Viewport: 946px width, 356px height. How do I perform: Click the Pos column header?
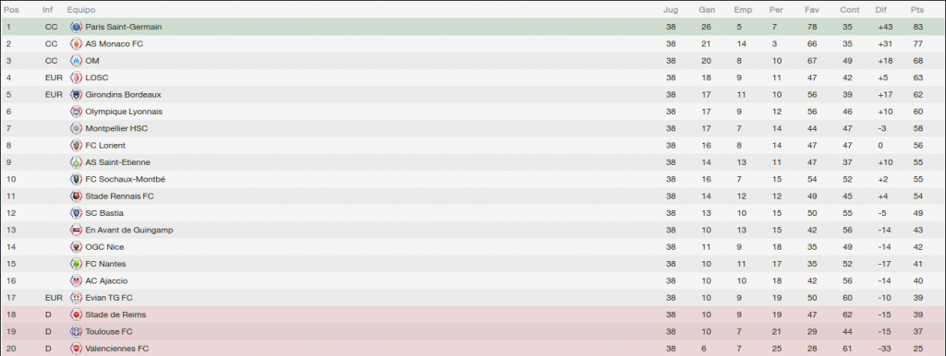coord(11,10)
